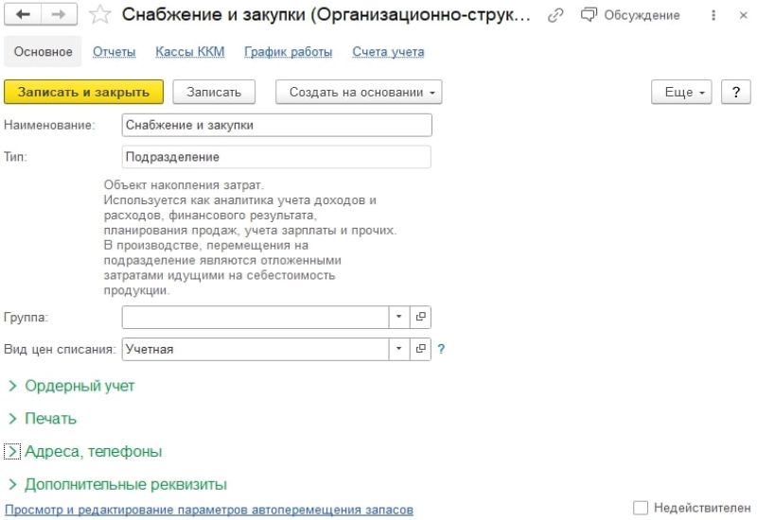Open the Кассы ККМ tab link
The image size is (757, 520).
pos(190,52)
